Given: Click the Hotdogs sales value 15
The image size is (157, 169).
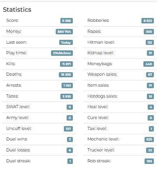Looking at the screenshot, I should (x=150, y=96).
